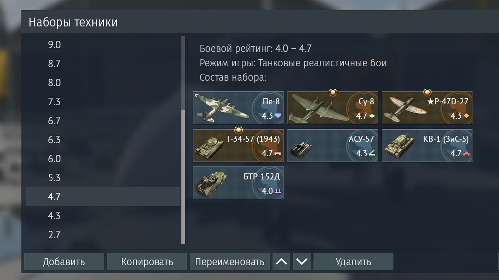The width and height of the screenshot is (499, 280).
Task: Select the P-47D-27 fighter card
Action: click(427, 108)
